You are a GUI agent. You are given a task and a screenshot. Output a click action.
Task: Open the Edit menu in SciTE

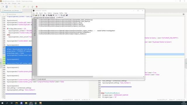point(37,13)
